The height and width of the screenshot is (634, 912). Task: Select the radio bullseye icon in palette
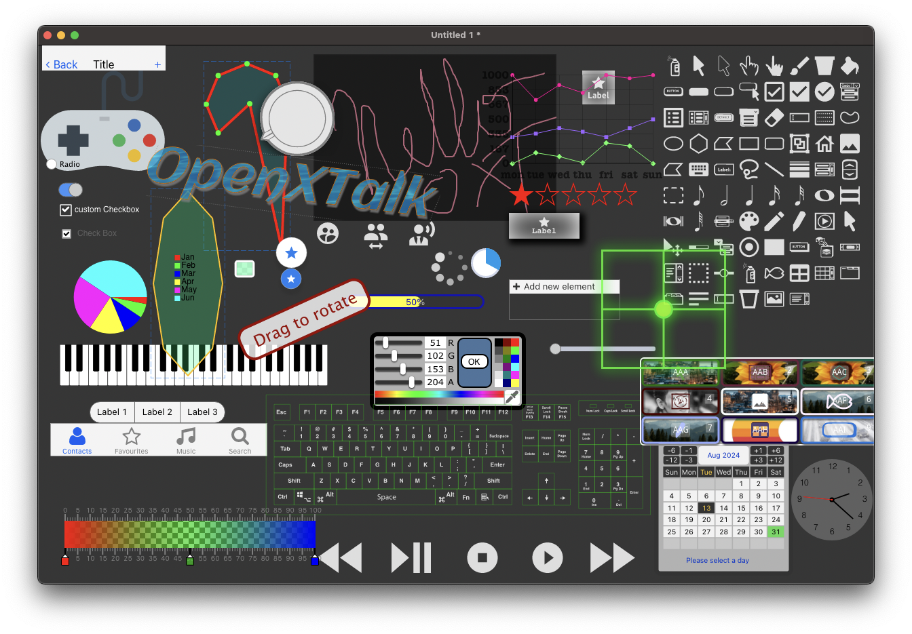pos(749,247)
